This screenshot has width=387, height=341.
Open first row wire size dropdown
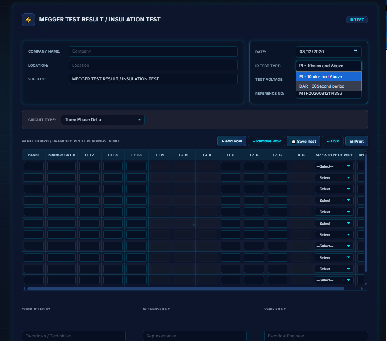(x=334, y=166)
